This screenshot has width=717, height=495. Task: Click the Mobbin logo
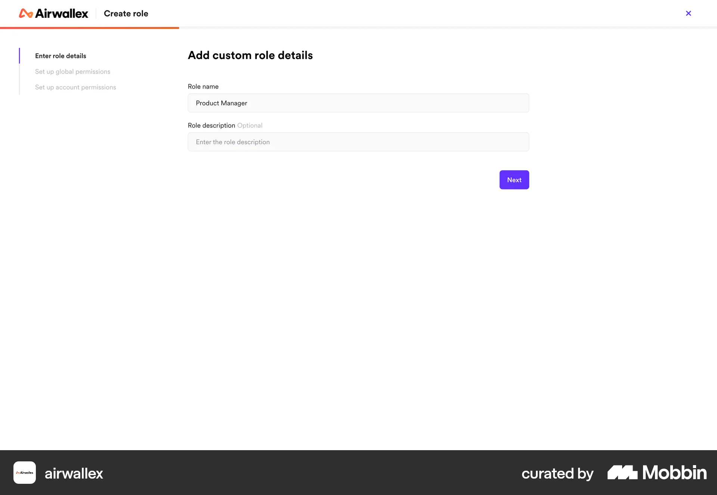click(656, 472)
